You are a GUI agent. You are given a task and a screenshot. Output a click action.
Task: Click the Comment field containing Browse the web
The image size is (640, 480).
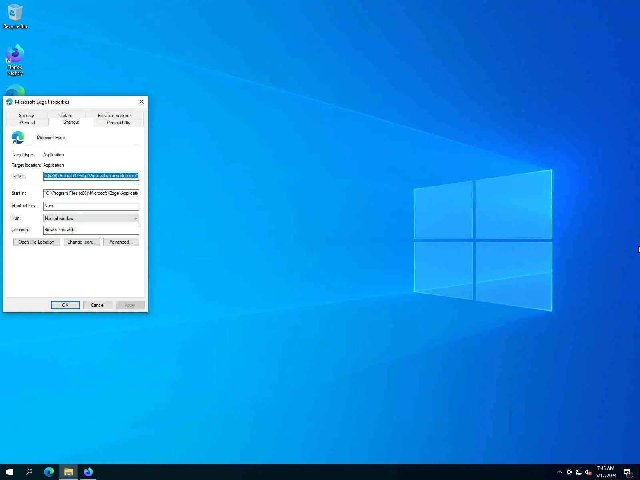(91, 230)
